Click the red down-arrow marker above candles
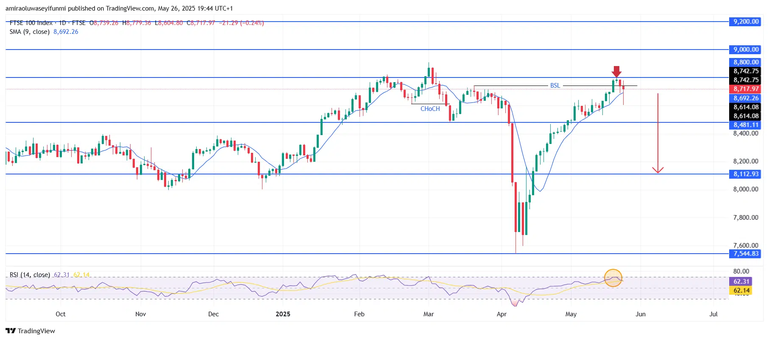 617,71
